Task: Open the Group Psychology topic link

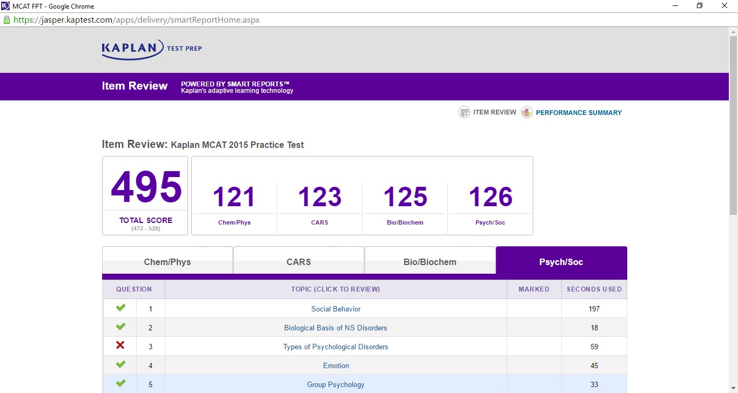Action: [x=336, y=384]
